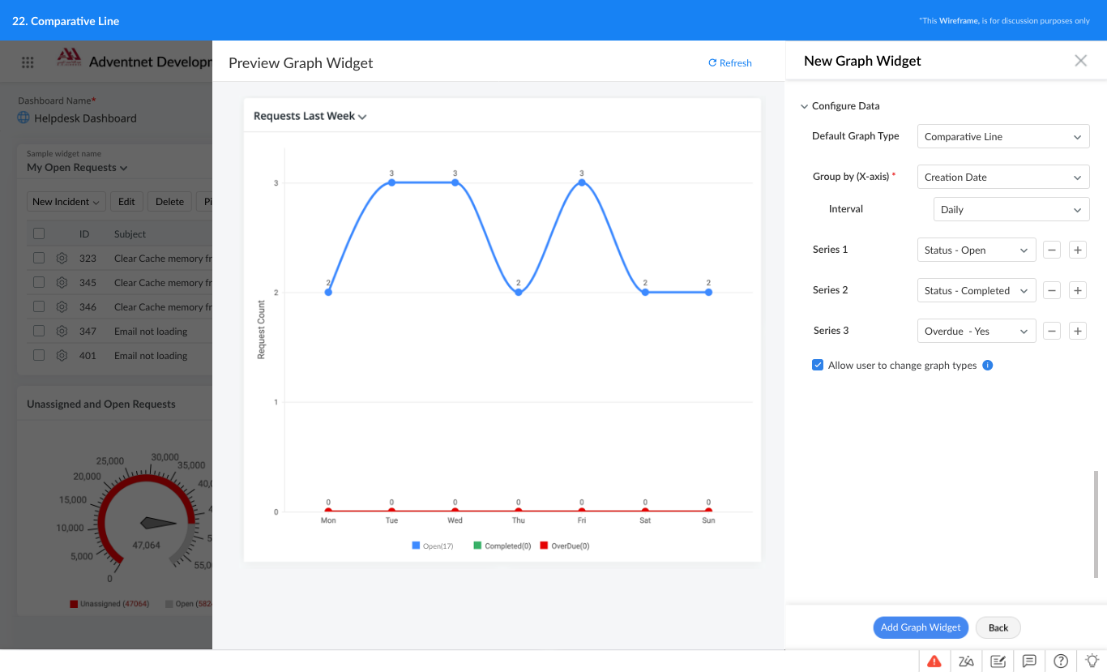Toggle the Open series in chart legend
This screenshot has width=1107, height=672.
[433, 546]
